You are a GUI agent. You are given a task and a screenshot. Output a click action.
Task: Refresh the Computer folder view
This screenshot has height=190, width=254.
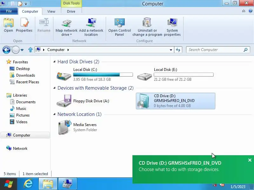click(x=178, y=50)
